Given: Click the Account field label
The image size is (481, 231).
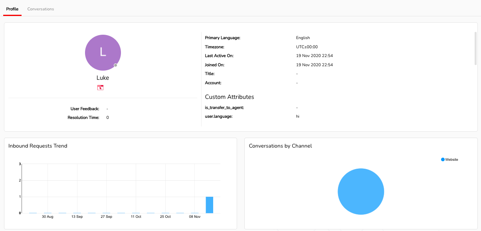Looking at the screenshot, I should point(213,83).
